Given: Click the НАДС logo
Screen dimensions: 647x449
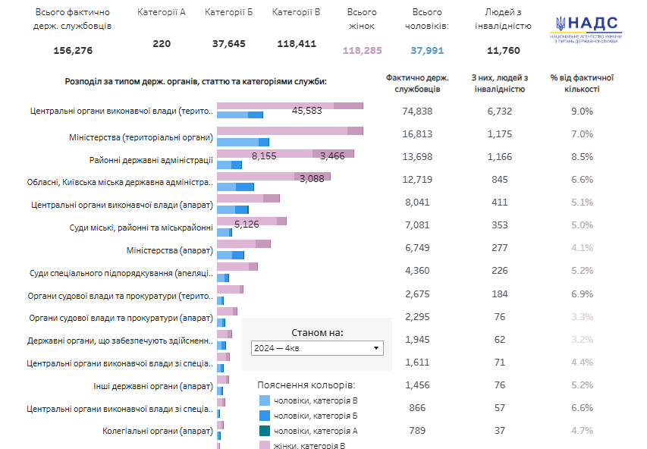Looking at the screenshot, I should click(x=586, y=30).
